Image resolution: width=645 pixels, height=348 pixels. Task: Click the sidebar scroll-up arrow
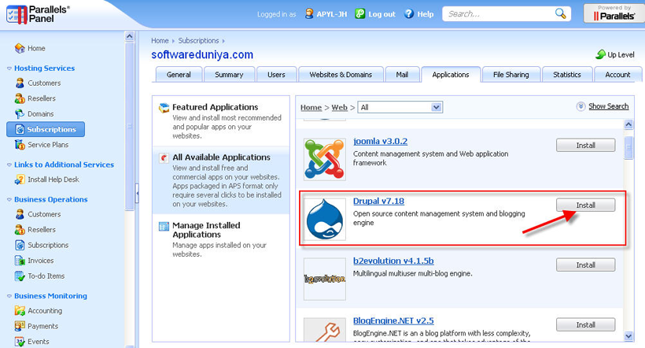[x=129, y=36]
